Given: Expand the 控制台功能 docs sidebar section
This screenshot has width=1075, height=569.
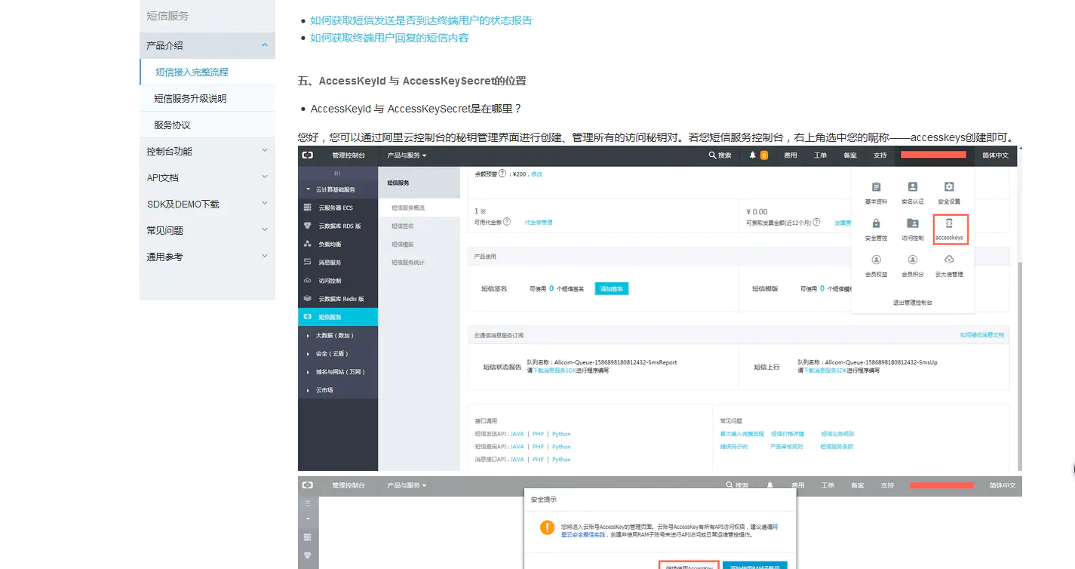Looking at the screenshot, I should click(207, 151).
